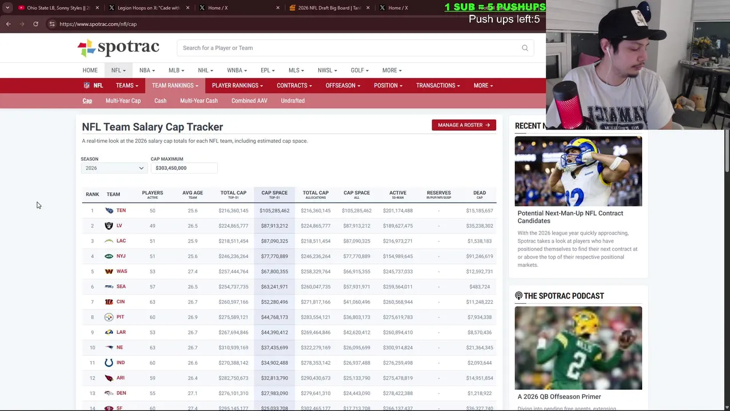Expand the NBA dropdown menu
The width and height of the screenshot is (730, 411).
click(x=147, y=70)
